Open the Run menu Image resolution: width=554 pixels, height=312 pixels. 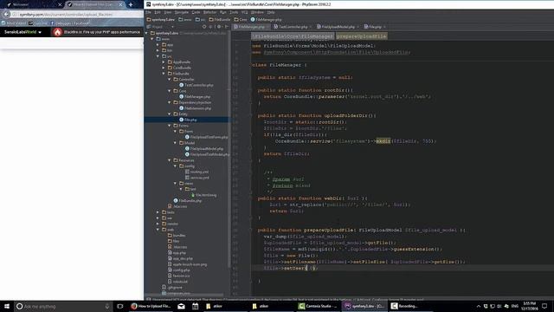click(x=223, y=12)
